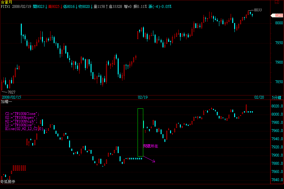The width and height of the screenshot is (284, 189).
Task: Click the 02/19 date label on time axis
Action: coord(143,97)
